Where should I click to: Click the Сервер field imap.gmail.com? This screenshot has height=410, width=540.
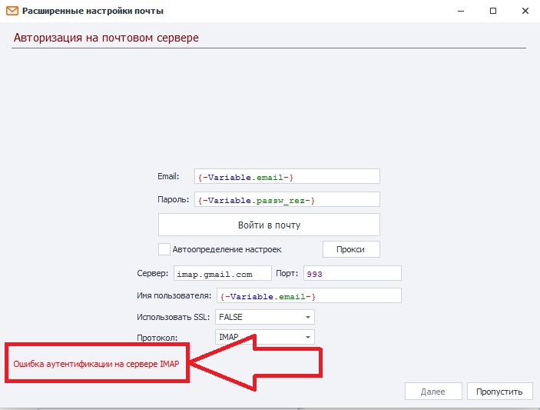coord(223,273)
